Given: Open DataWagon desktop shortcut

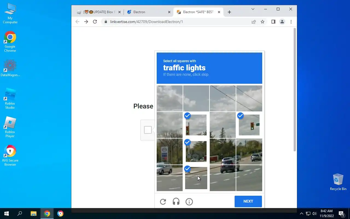Looking at the screenshot, I should 10,68.
